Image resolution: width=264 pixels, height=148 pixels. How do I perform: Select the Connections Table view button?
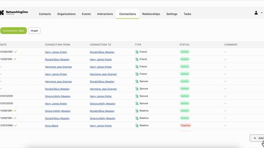[14, 31]
